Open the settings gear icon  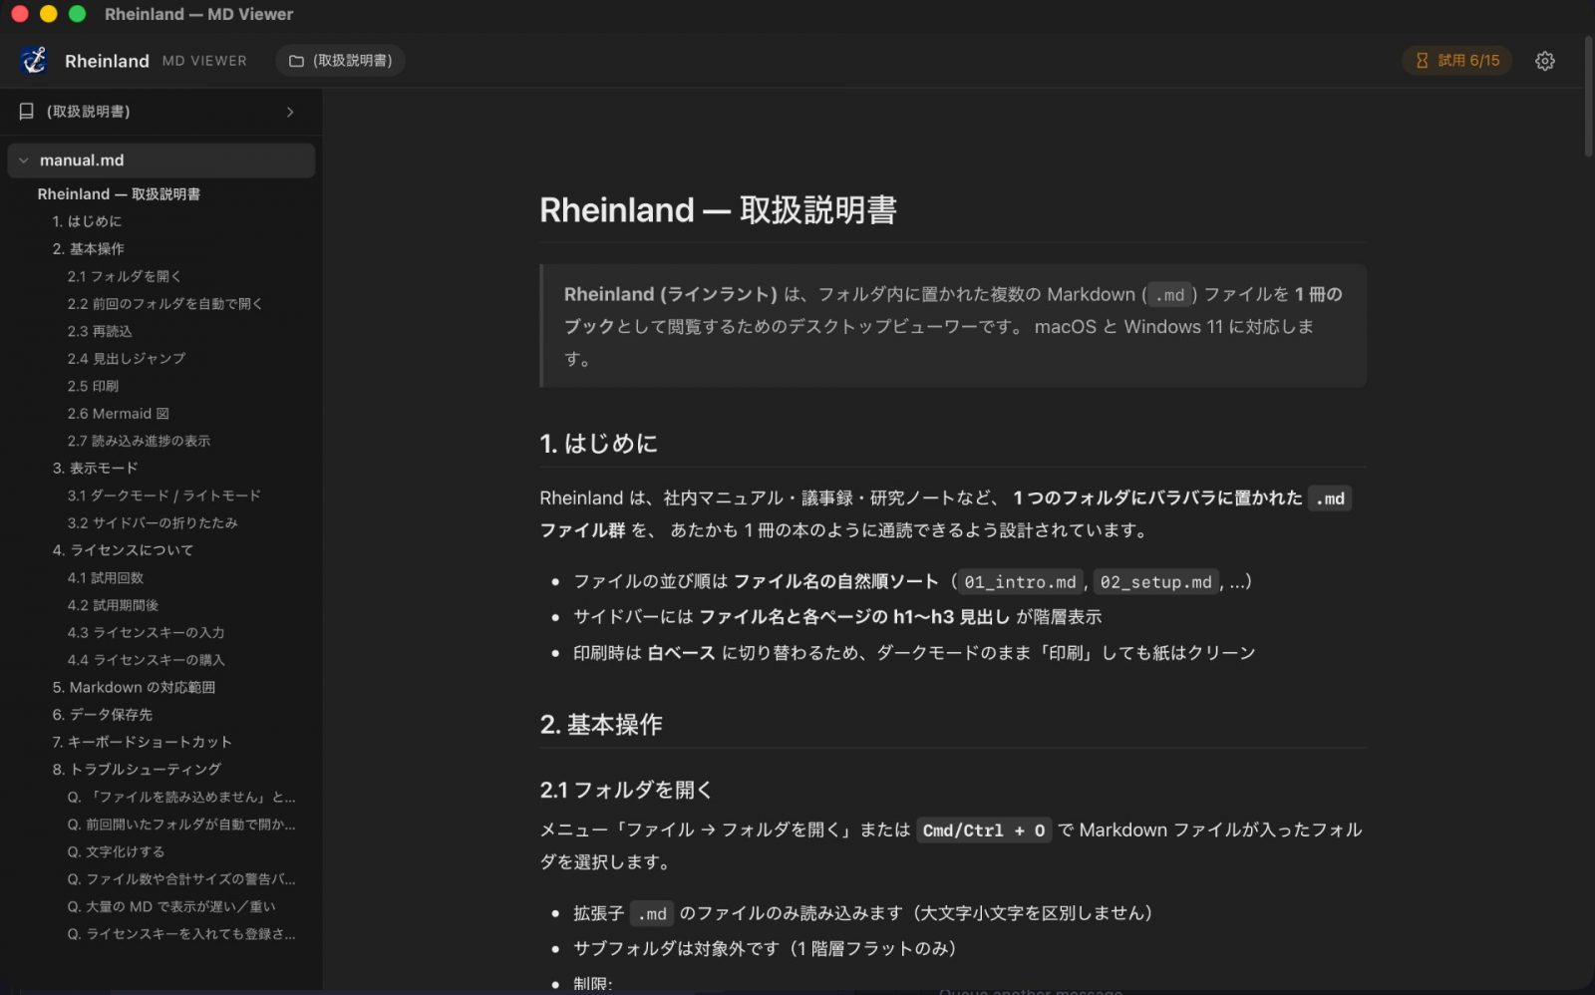click(1544, 61)
